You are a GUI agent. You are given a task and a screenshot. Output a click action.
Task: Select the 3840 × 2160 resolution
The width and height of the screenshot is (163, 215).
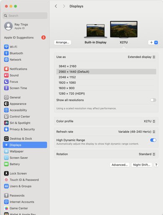coord(106,66)
